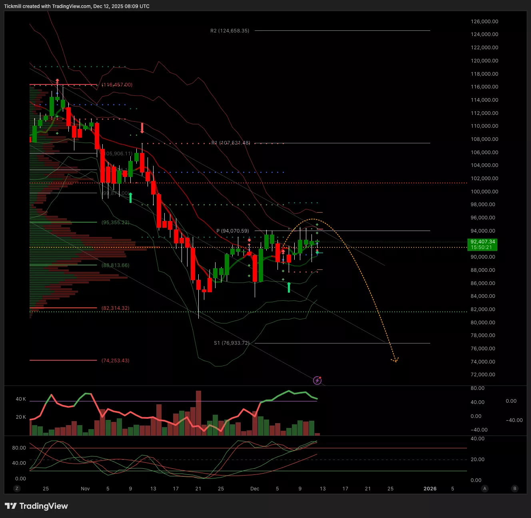Click the Tickmill created with TradingView.com caption
The width and height of the screenshot is (531, 518).
pyautogui.click(x=77, y=6)
